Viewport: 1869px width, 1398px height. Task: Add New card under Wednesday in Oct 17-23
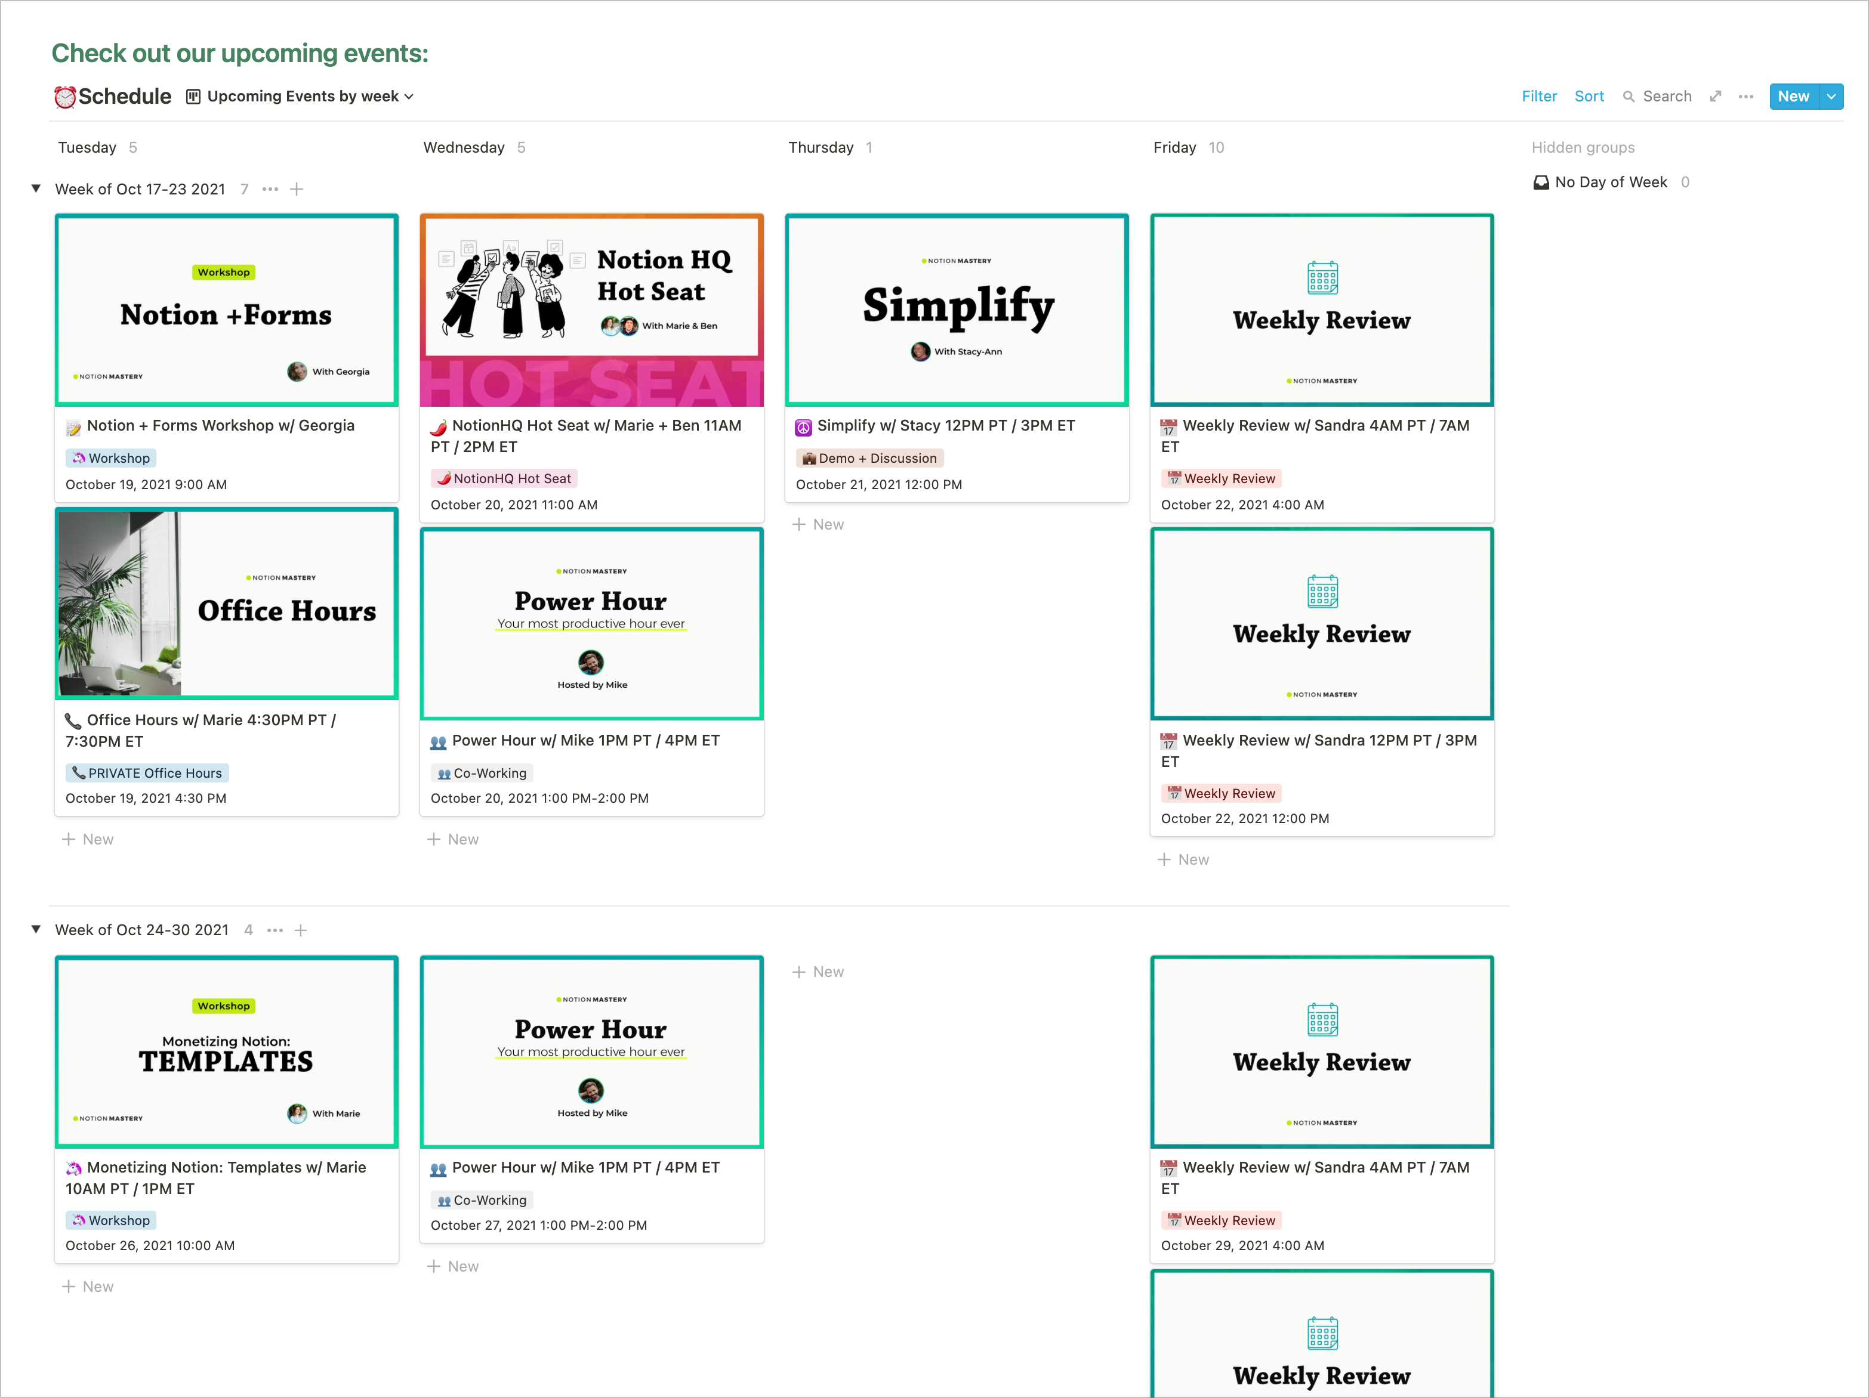point(453,840)
